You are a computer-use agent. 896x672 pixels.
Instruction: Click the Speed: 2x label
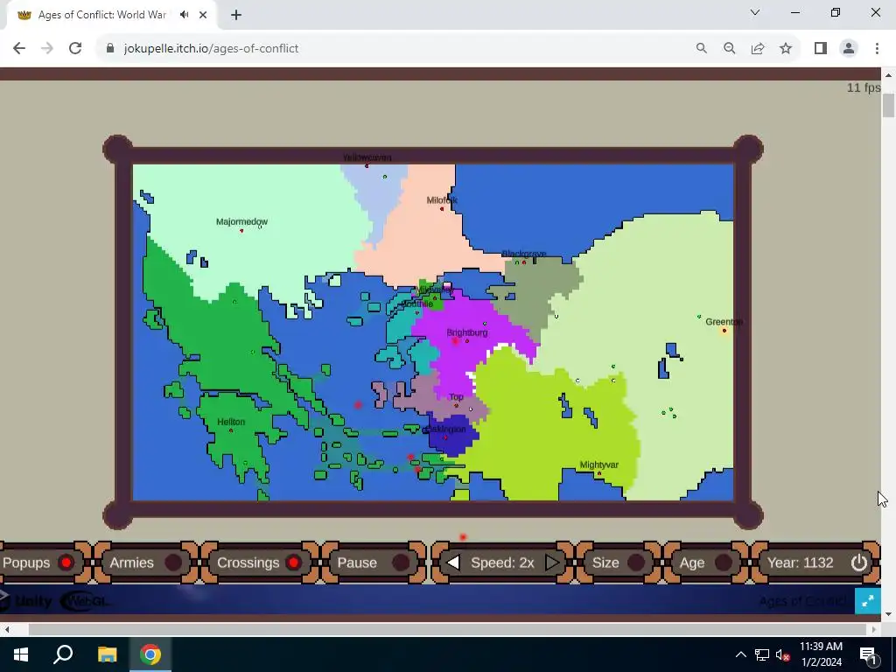tap(502, 563)
